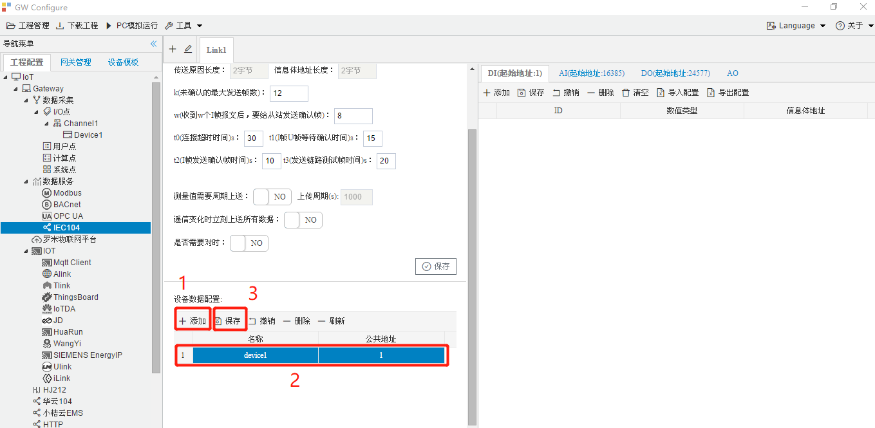Click 导入配置 to import configuration

click(678, 93)
